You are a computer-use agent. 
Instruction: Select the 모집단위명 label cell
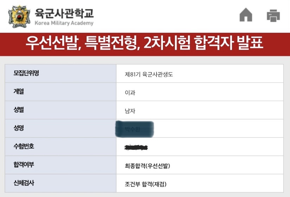tap(61, 74)
